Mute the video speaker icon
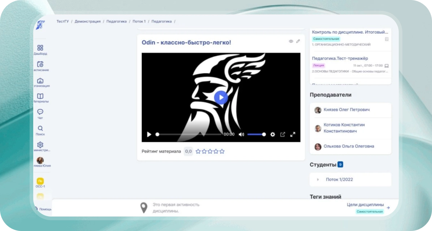Viewport: 432px width, 231px height. click(x=241, y=134)
